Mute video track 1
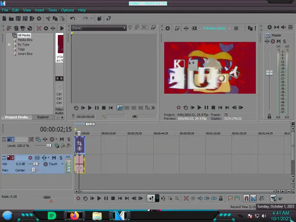Screen dimensions: 296x222 62,139
